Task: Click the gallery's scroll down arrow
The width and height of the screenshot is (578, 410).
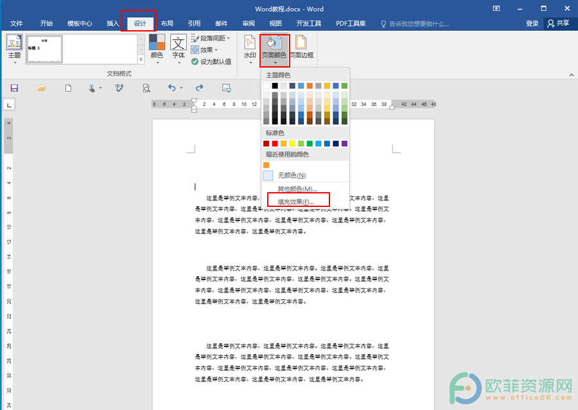Action: pyautogui.click(x=141, y=49)
